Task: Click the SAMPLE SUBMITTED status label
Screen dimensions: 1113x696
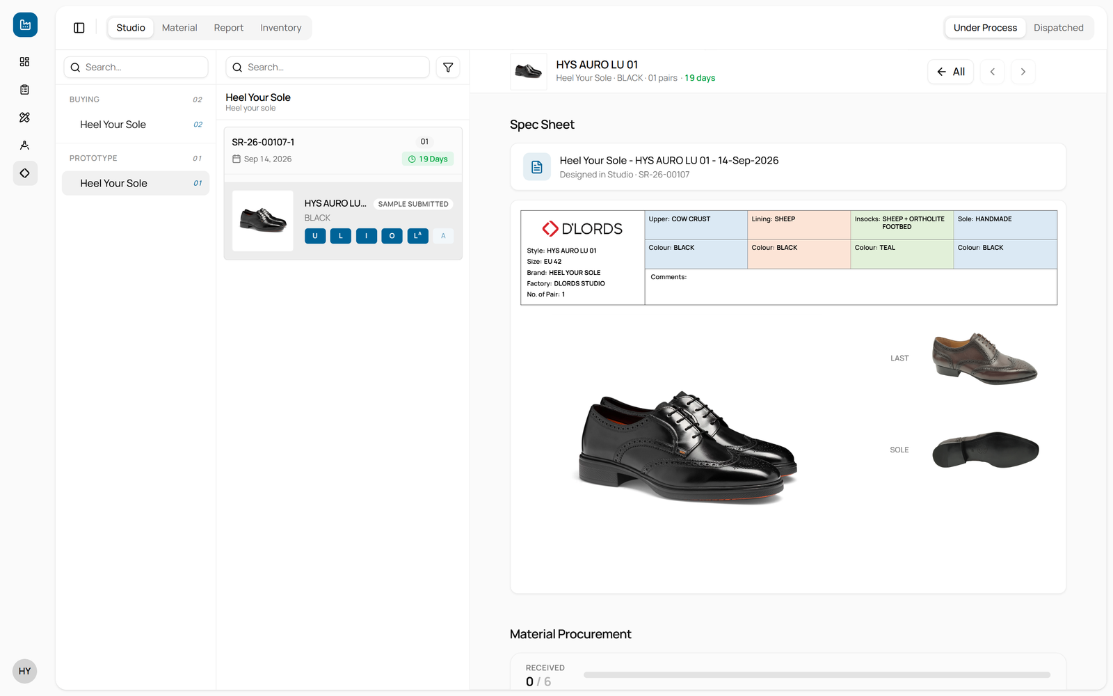Action: (413, 204)
